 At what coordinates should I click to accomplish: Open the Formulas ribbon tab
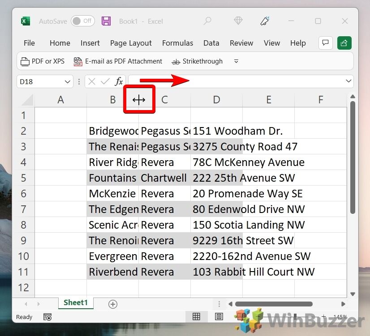coord(177,43)
